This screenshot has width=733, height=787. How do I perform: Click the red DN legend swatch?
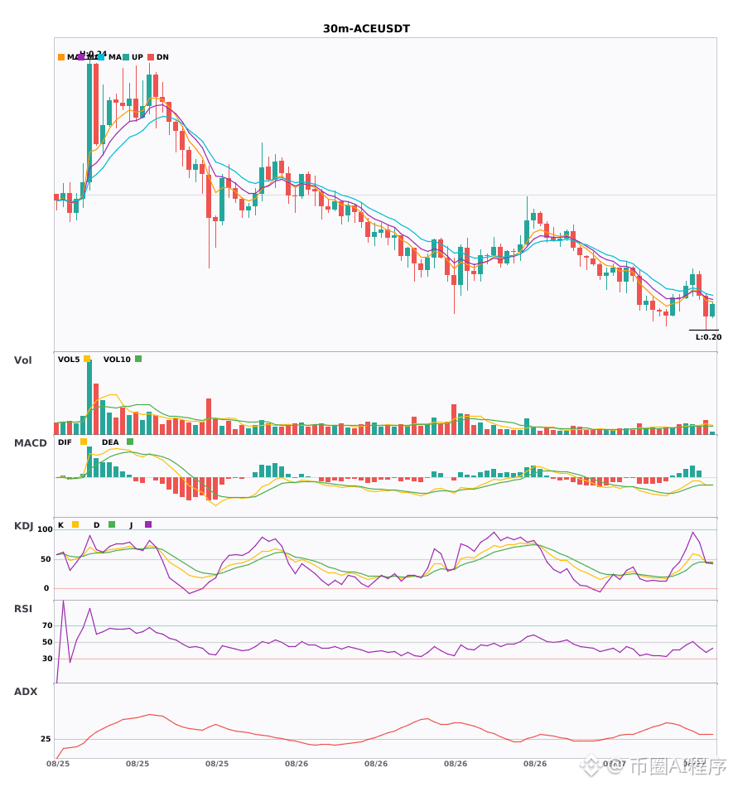pos(151,57)
